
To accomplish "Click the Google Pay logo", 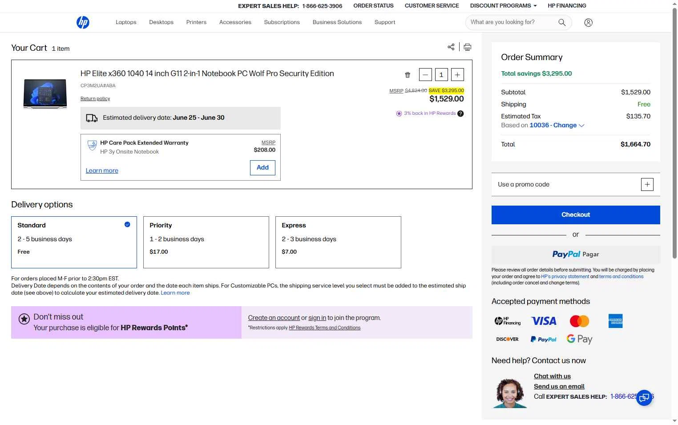I will pyautogui.click(x=579, y=339).
